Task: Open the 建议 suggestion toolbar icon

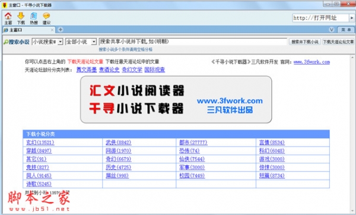Action: [46, 18]
